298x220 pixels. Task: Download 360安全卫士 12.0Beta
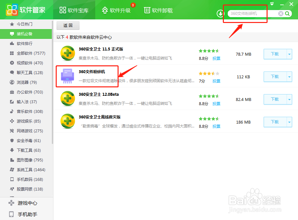point(275,99)
